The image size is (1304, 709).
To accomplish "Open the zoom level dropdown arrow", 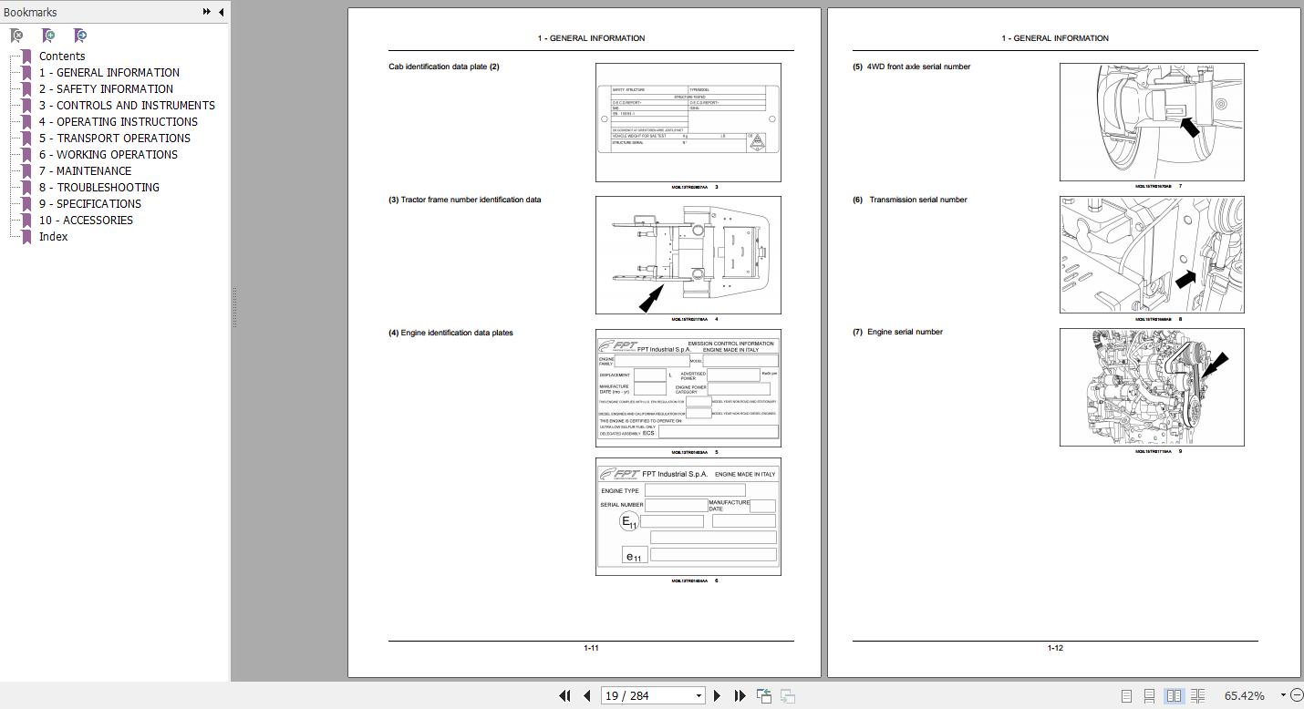I will 1282,695.
